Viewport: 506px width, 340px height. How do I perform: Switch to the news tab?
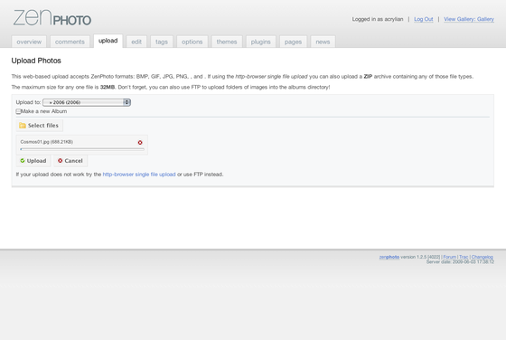point(323,42)
